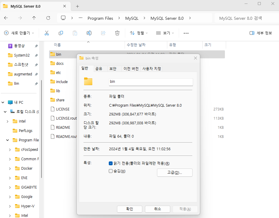This screenshot has width=279, height=218.
Task: Click the Rename icon in toolbar
Action: click(89, 33)
